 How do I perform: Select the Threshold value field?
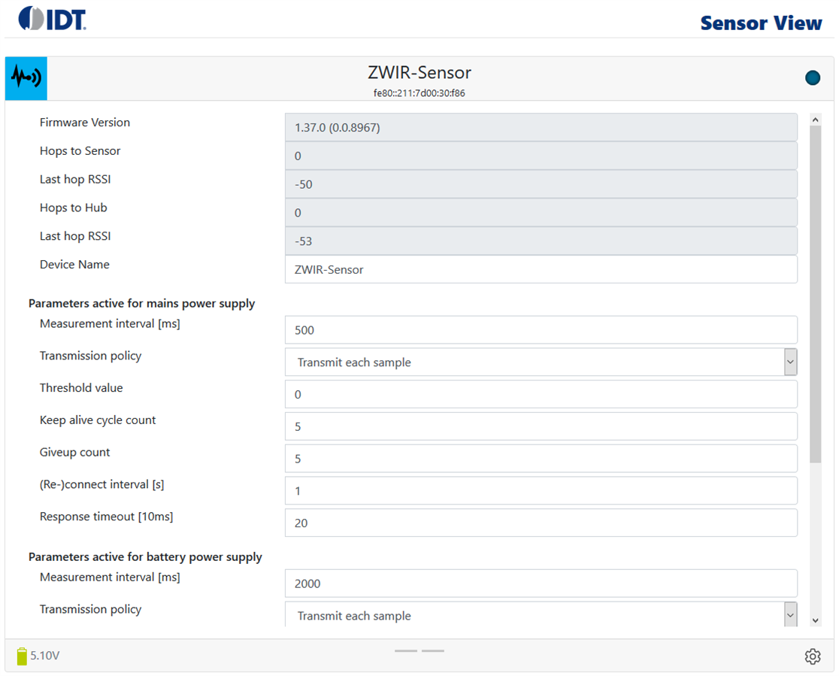(541, 394)
